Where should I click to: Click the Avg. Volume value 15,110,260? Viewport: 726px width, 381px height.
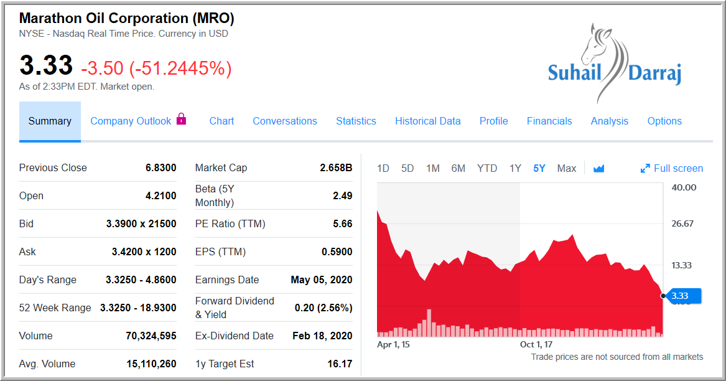(x=151, y=364)
